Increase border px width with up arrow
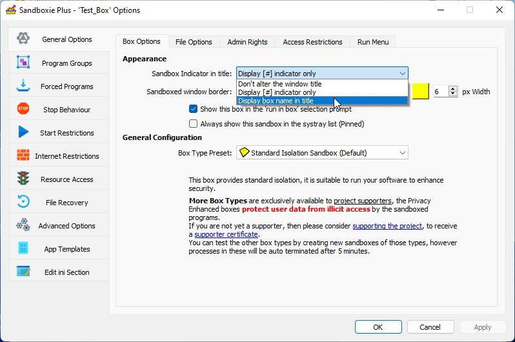This screenshot has width=515, height=342. 453,88
